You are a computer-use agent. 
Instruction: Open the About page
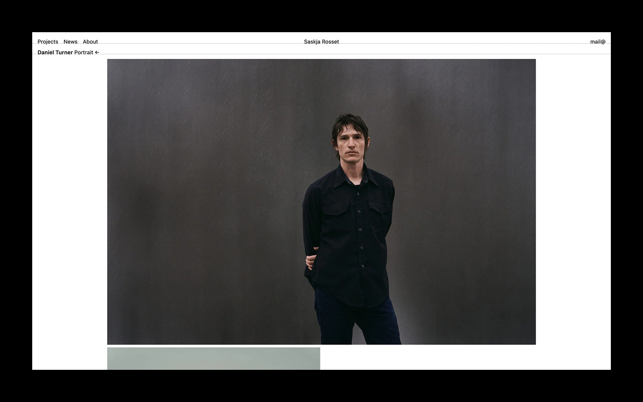90,42
